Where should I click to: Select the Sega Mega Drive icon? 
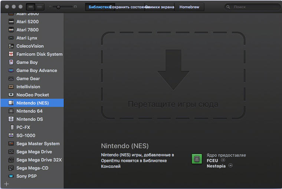(11, 152)
